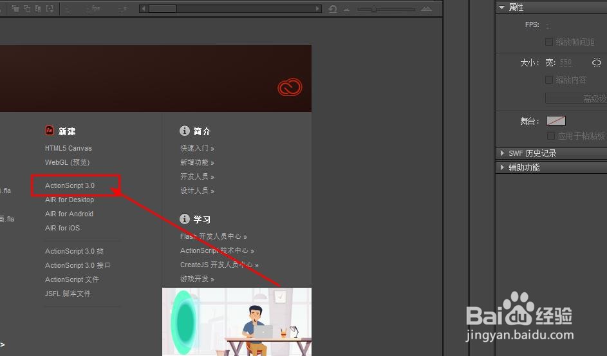The width and height of the screenshot is (607, 356).
Task: Create a new ActionScript 3.0 类 file
Action: (x=74, y=251)
